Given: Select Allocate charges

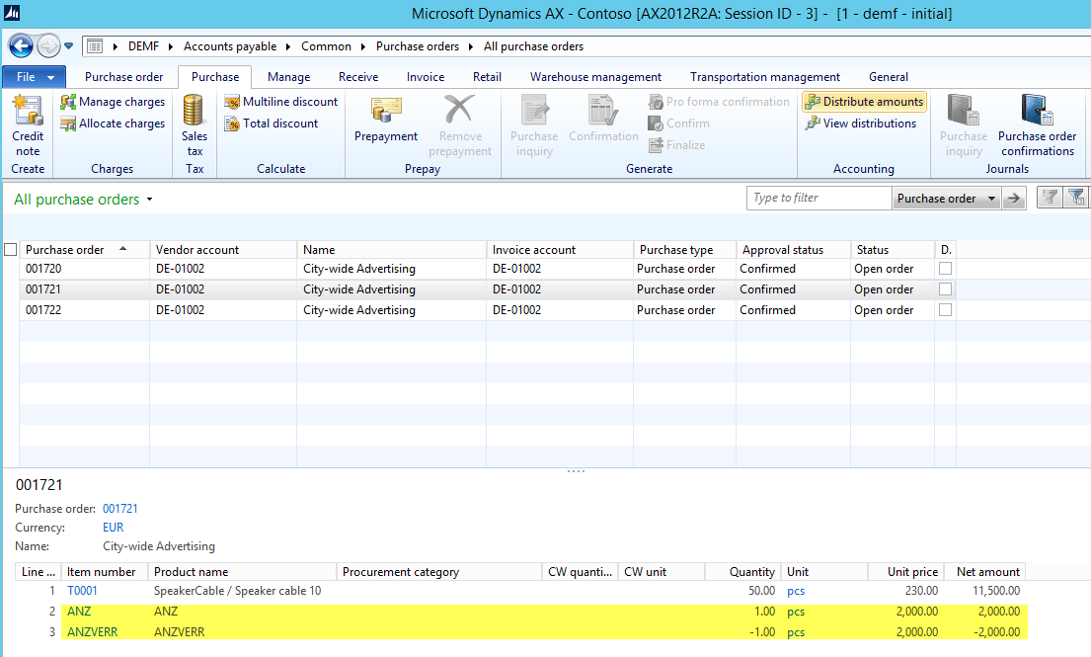Looking at the screenshot, I should click(x=113, y=123).
